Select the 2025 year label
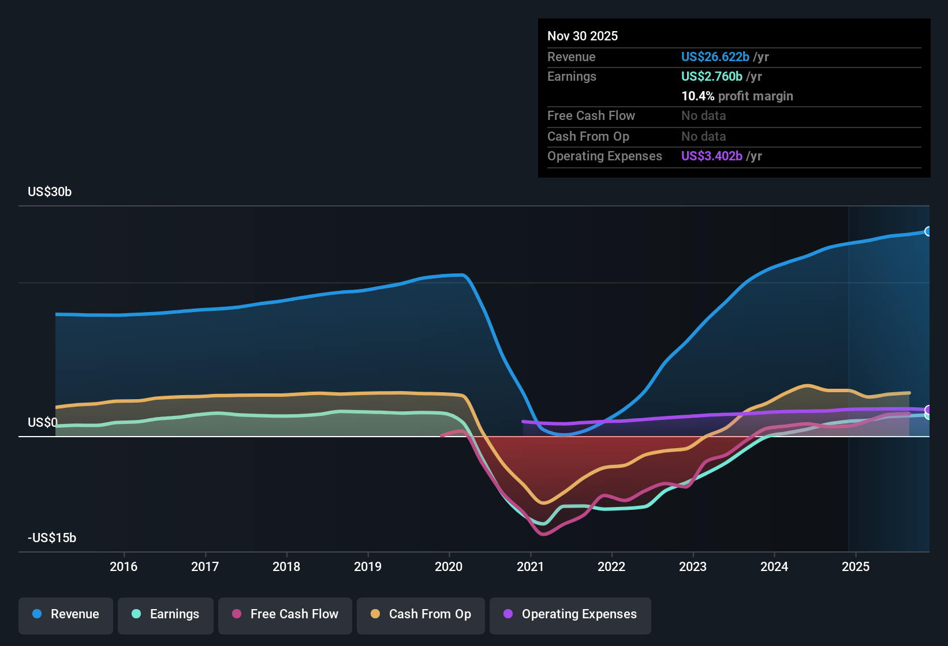948x646 pixels. click(x=857, y=567)
